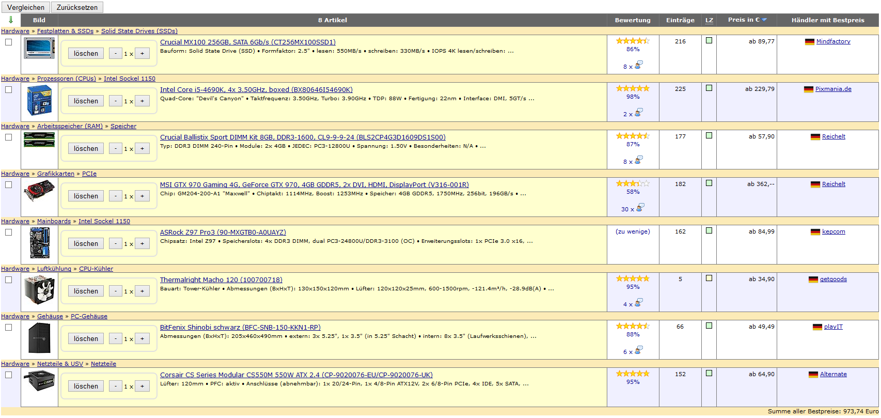Open reviews icon for Crucial MX100 SSD
881x418 pixels.
(639, 65)
